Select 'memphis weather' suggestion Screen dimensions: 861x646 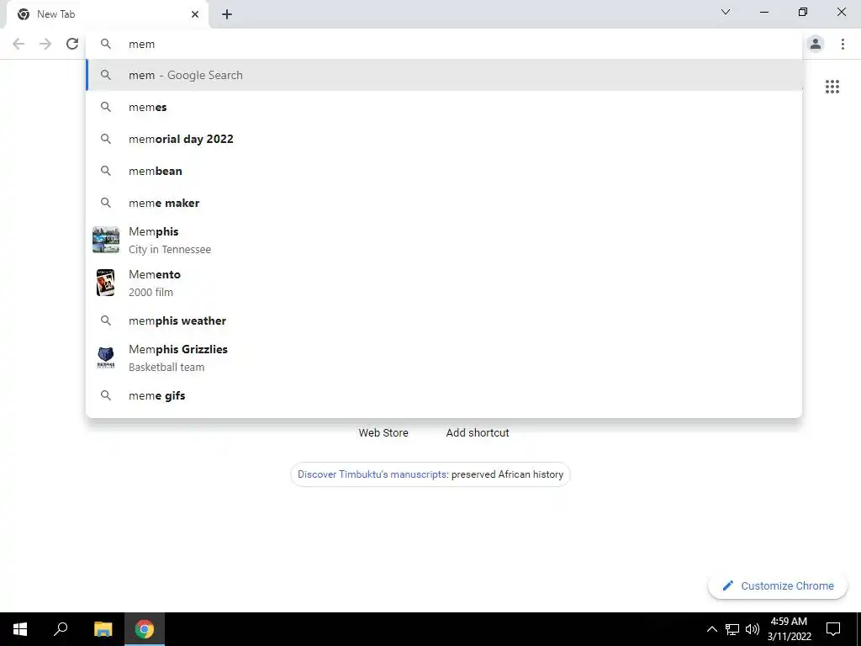tap(444, 320)
